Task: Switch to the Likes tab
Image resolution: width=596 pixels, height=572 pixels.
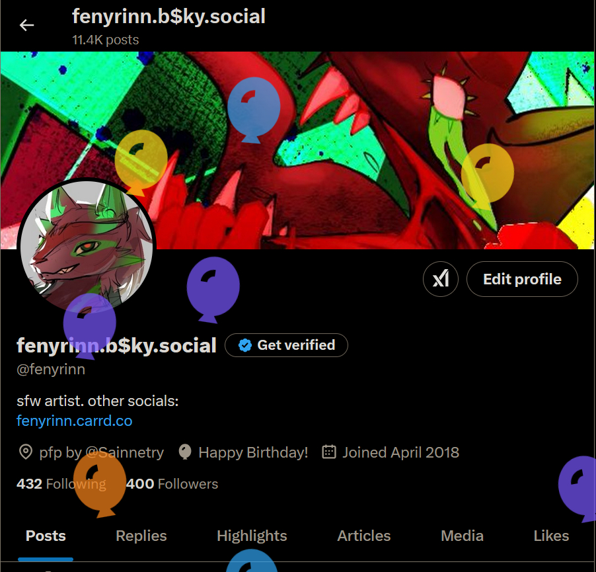Action: pos(551,536)
